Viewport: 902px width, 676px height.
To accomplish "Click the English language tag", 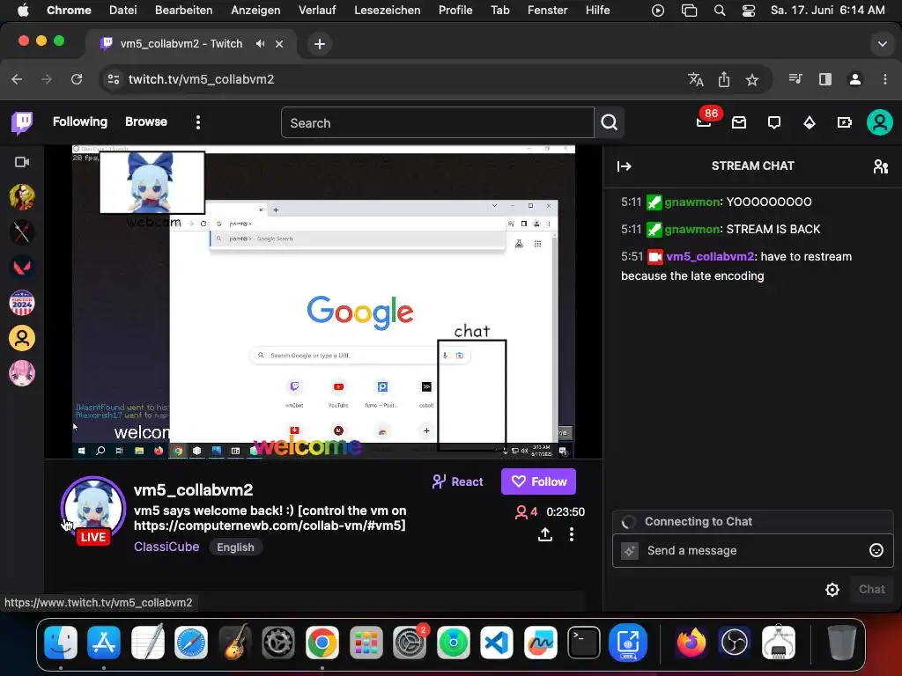I will click(x=235, y=547).
